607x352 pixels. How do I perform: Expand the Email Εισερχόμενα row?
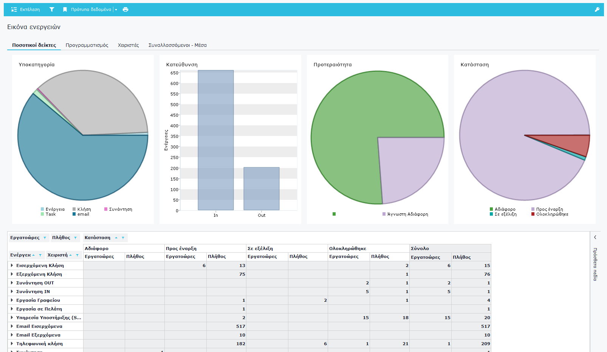pos(12,326)
